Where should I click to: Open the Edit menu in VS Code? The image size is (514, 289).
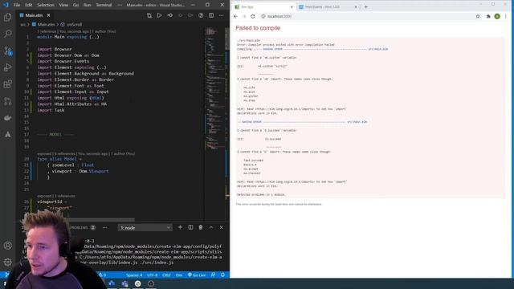(x=29, y=5)
